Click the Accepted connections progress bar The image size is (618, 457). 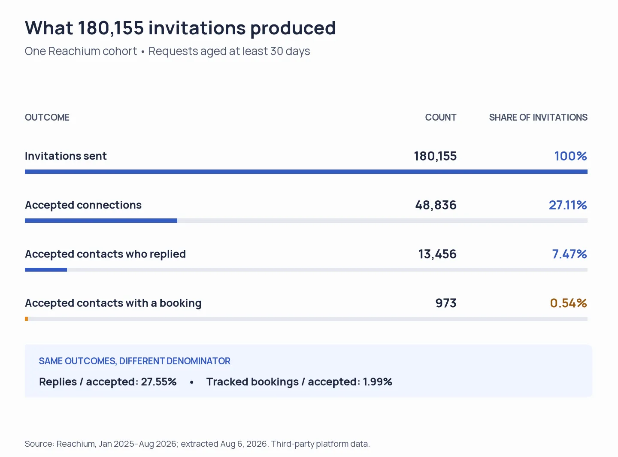click(306, 221)
